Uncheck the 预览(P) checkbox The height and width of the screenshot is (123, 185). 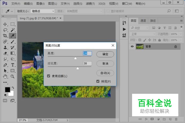click(x=98, y=81)
